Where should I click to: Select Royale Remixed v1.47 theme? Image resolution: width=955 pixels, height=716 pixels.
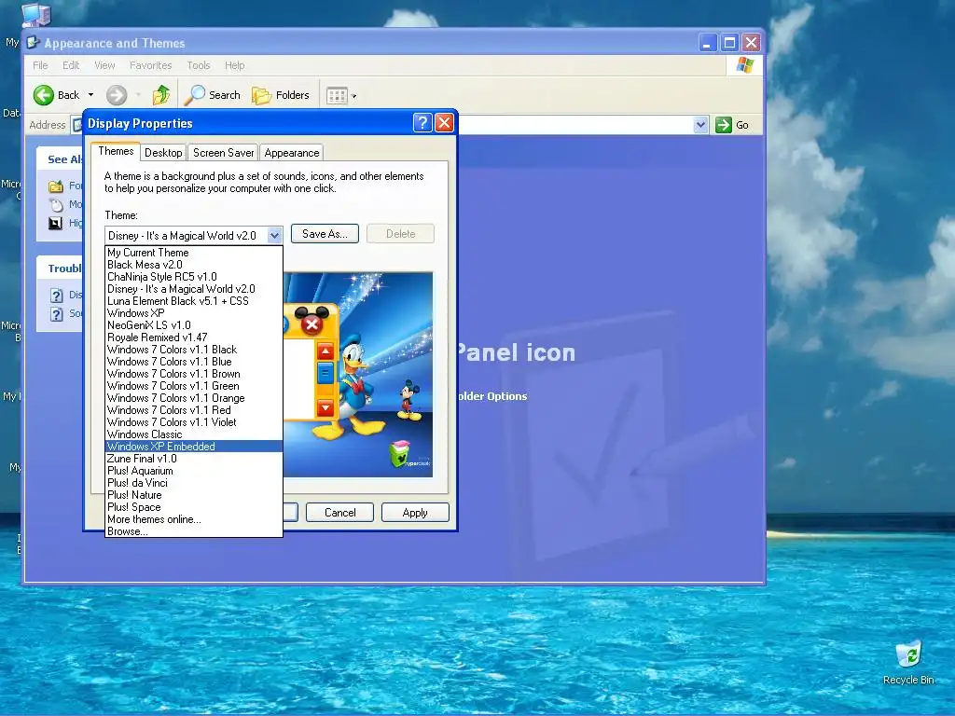pos(194,337)
